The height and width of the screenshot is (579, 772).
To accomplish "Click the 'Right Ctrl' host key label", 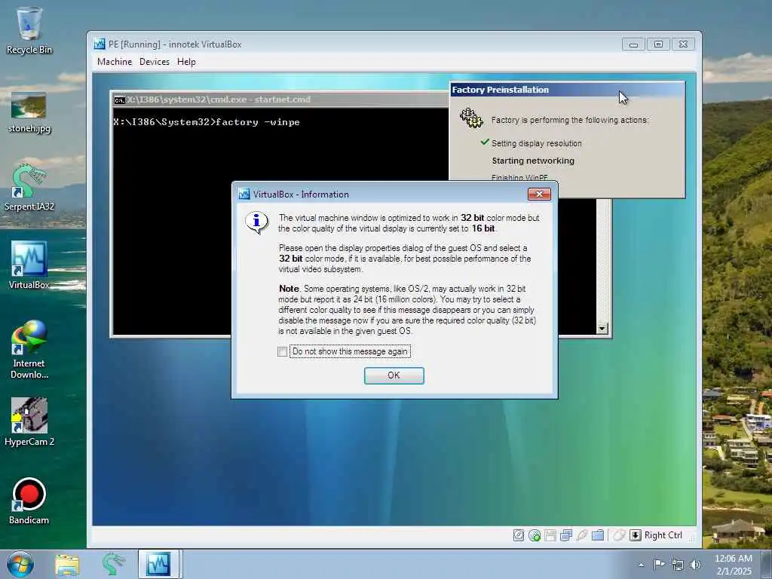I will pos(663,535).
